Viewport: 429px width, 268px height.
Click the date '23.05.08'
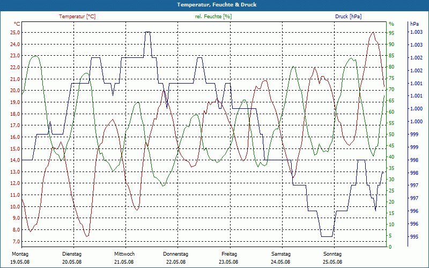228,262
